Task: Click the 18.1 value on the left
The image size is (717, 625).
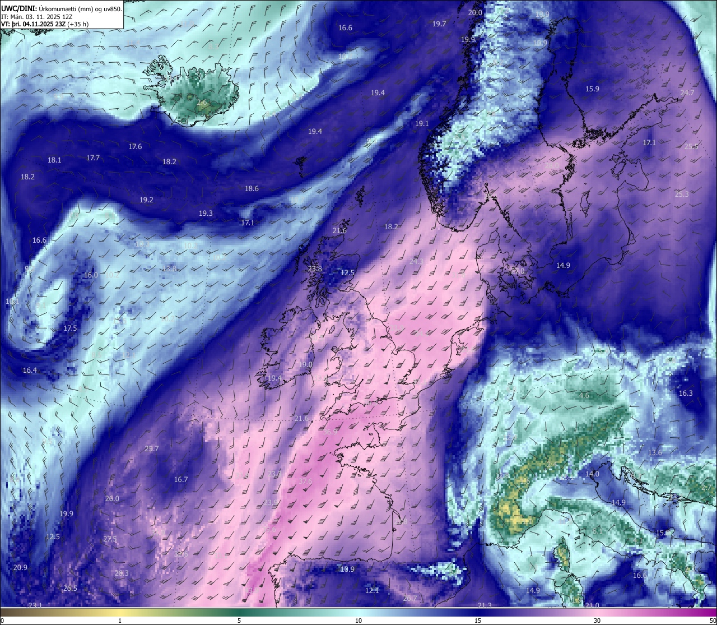Action: point(54,160)
